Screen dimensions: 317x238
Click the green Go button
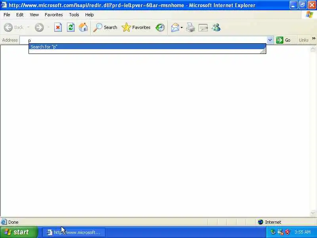(283, 40)
